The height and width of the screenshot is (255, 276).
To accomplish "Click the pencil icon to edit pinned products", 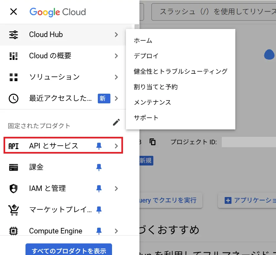I will tap(116, 122).
